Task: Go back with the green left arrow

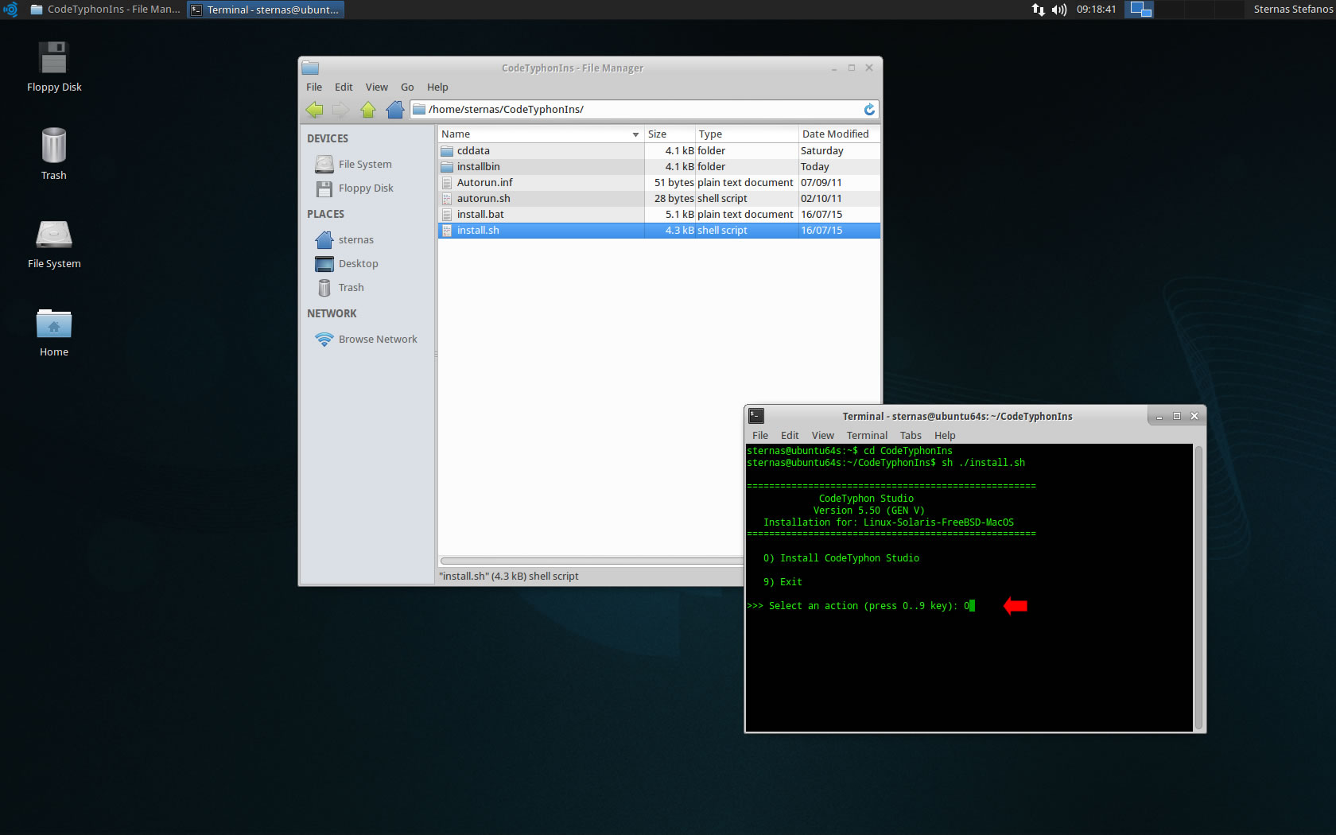Action: (315, 110)
